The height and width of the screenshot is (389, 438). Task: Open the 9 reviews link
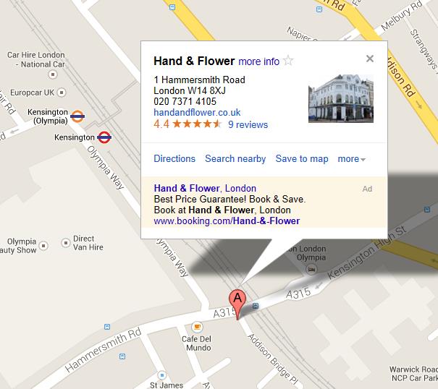(x=248, y=124)
